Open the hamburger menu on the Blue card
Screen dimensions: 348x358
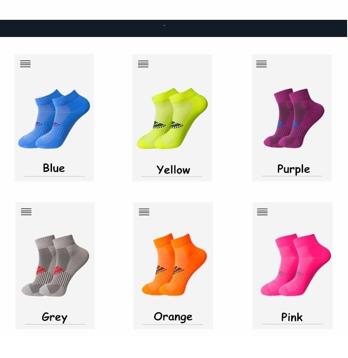pyautogui.click(x=26, y=64)
